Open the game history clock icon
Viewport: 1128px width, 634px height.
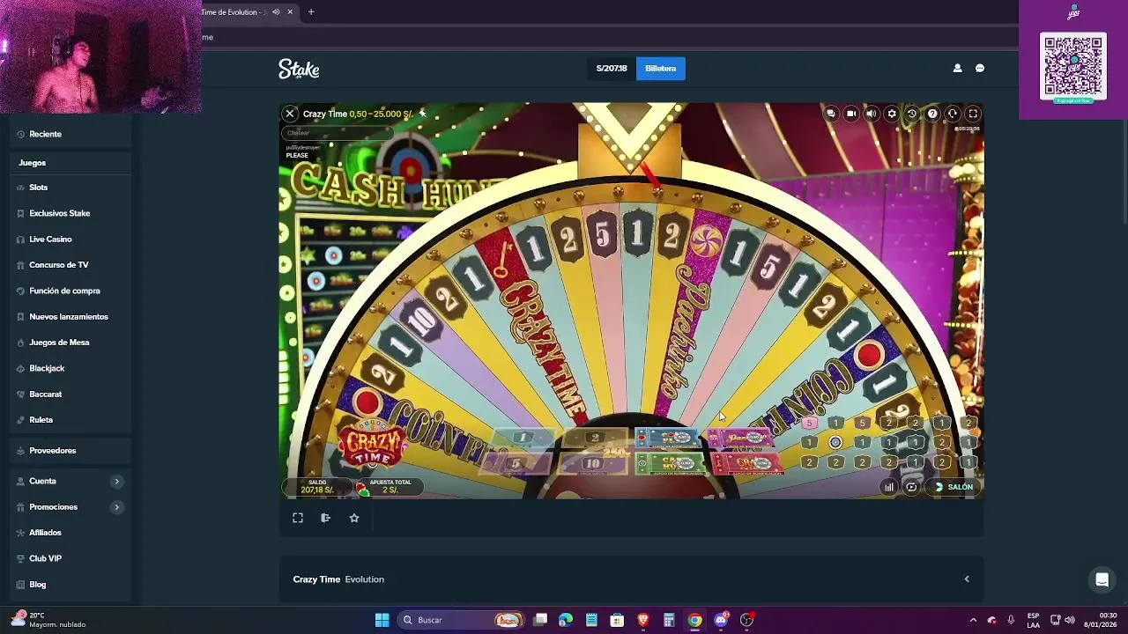tap(912, 114)
